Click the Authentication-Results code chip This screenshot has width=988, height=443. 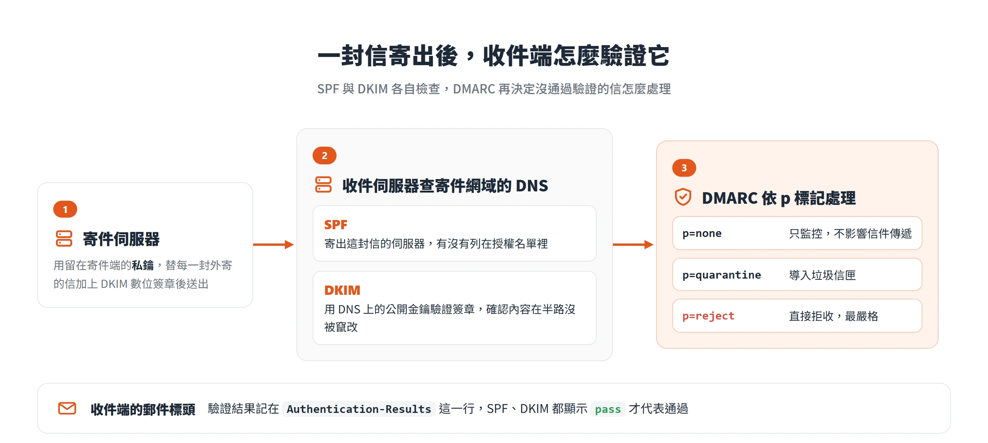pyautogui.click(x=359, y=409)
